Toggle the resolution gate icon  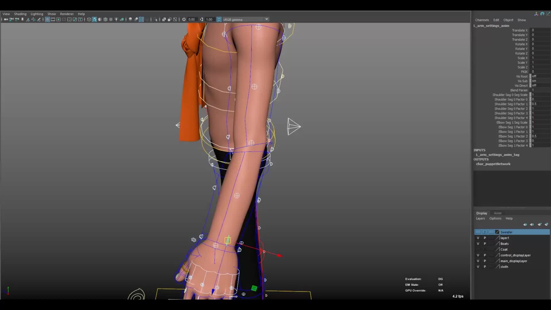tap(58, 19)
